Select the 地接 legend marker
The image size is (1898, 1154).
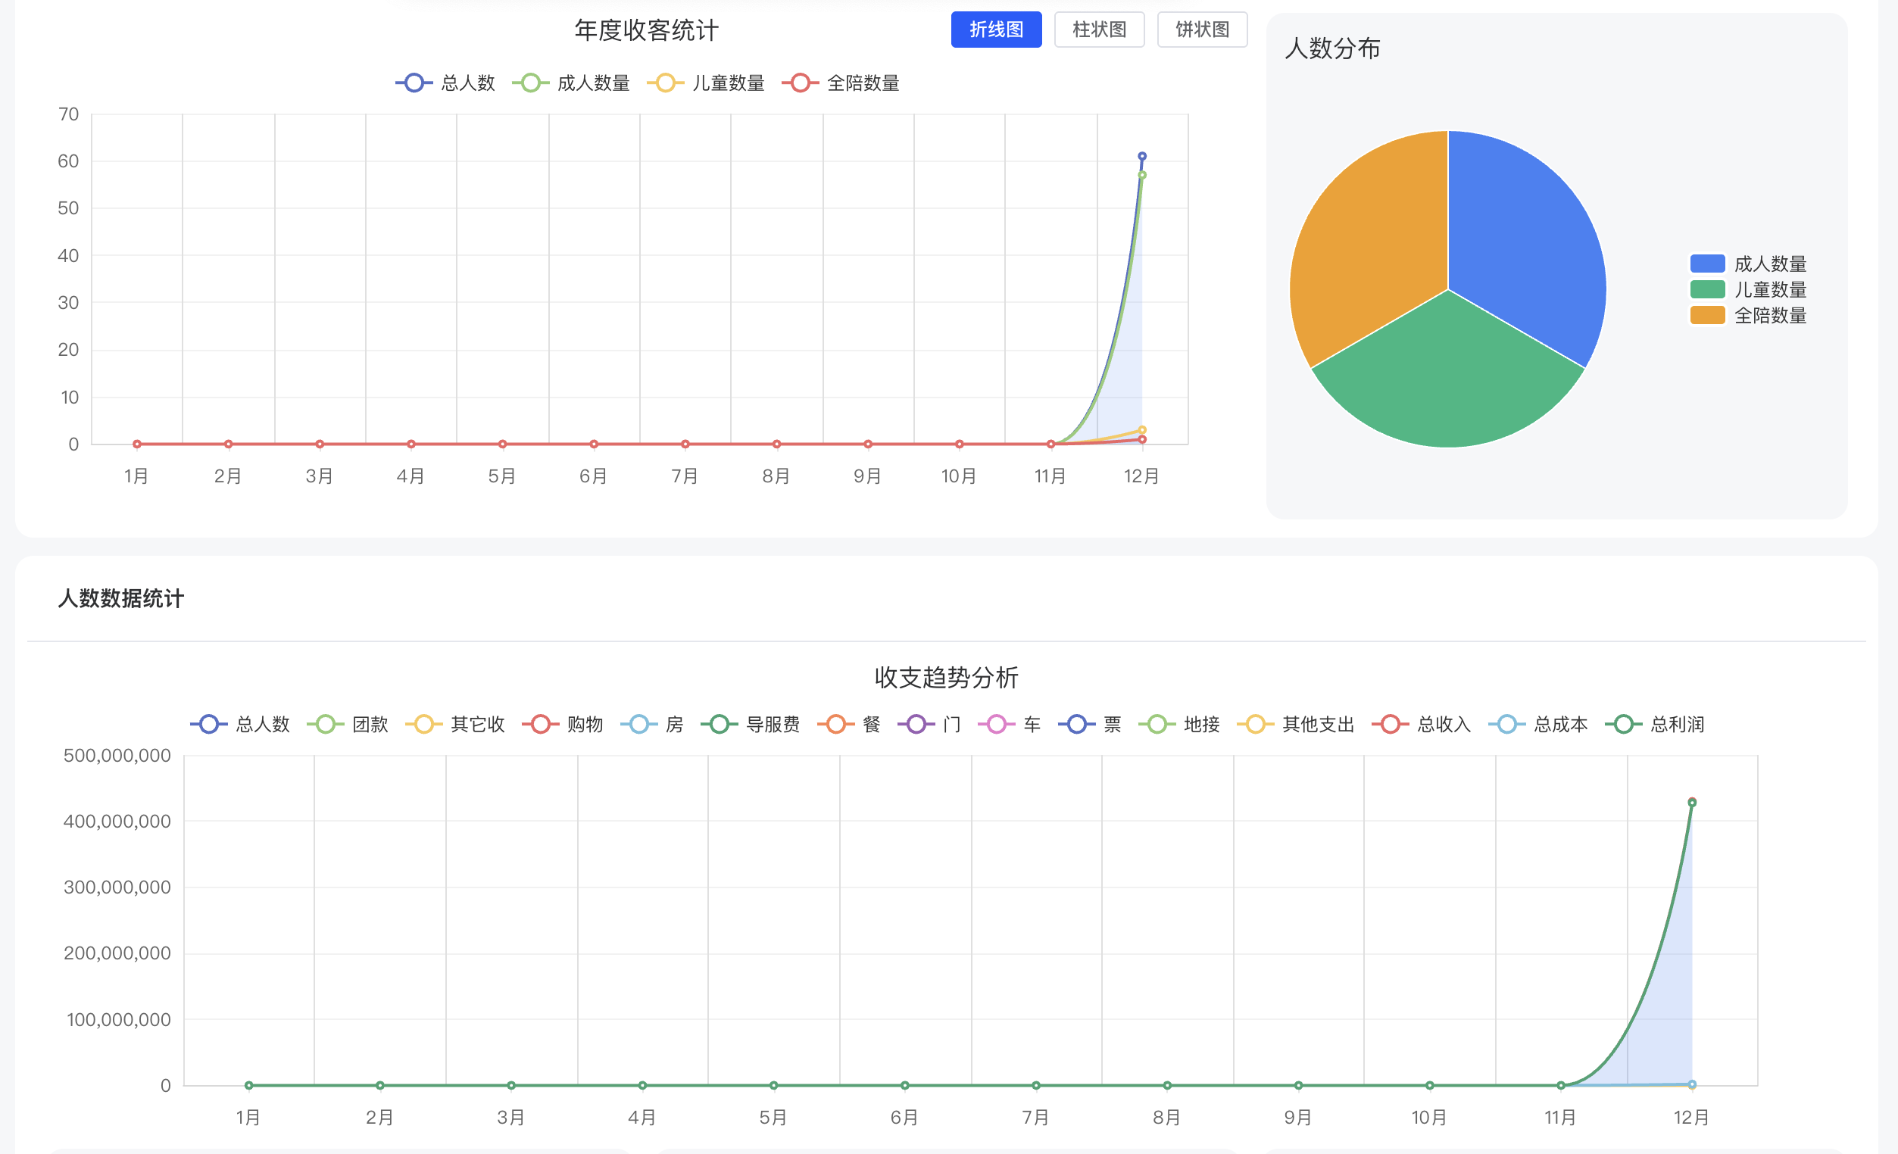pyautogui.click(x=1156, y=724)
